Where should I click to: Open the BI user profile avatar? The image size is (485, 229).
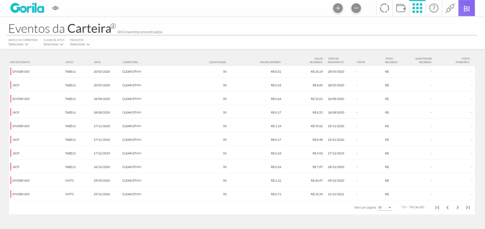point(467,8)
